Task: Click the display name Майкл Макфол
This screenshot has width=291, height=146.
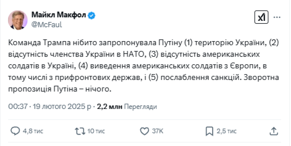Action: [59, 15]
